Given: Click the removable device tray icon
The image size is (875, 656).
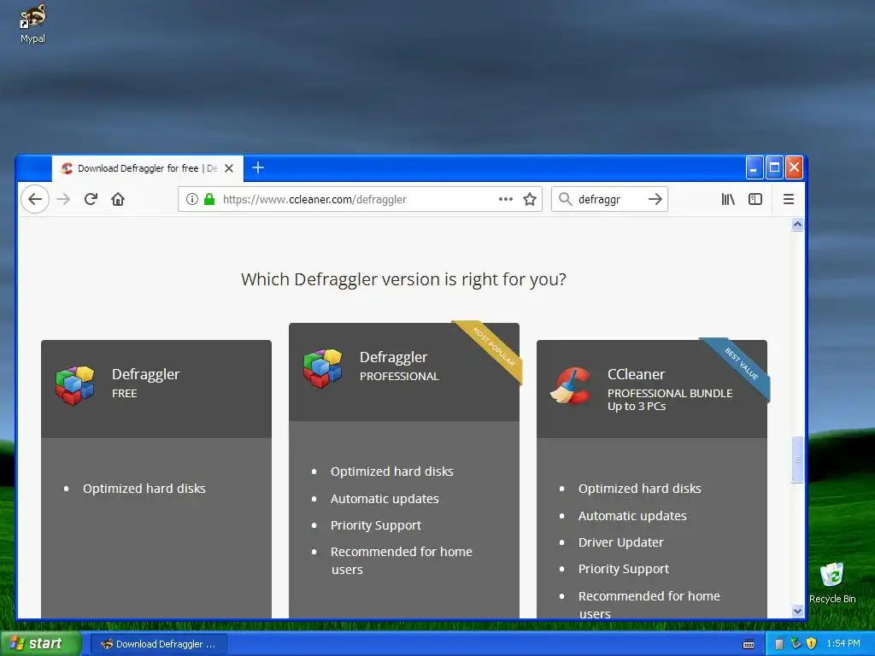Looking at the screenshot, I should [779, 644].
